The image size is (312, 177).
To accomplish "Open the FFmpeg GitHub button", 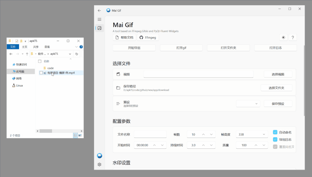I will click(x=148, y=38).
